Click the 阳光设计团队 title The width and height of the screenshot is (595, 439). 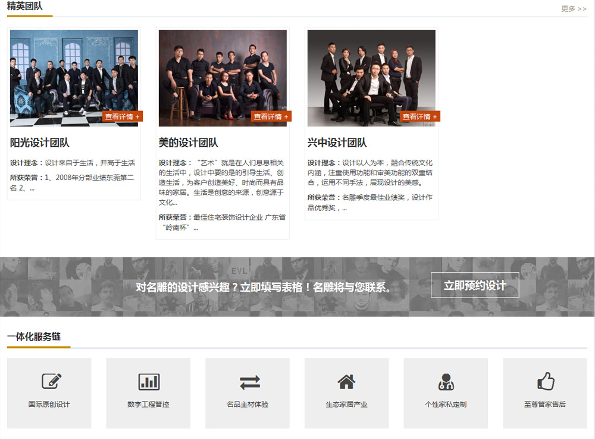point(39,143)
